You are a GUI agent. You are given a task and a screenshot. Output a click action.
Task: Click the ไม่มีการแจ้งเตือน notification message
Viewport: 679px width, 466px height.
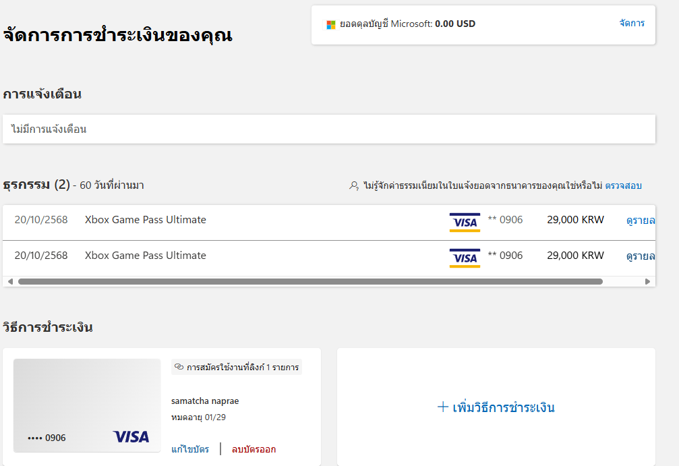coord(49,129)
